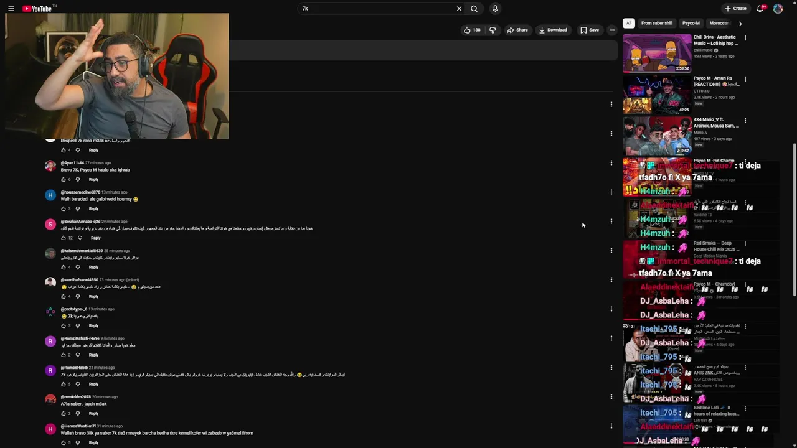Open menu for Chill Drive video suggestion

click(745, 38)
